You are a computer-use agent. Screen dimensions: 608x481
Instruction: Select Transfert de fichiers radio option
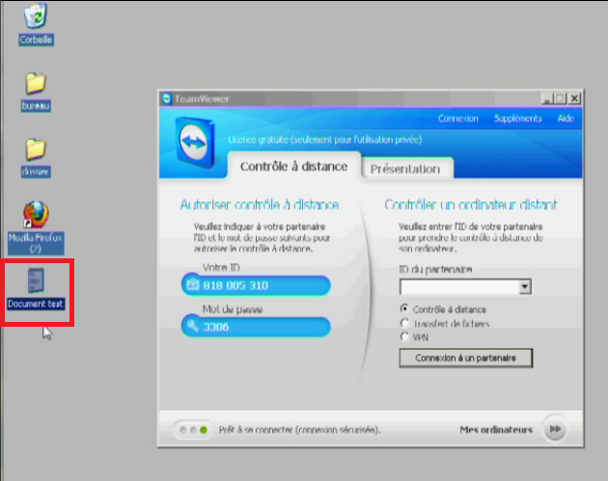click(x=404, y=323)
